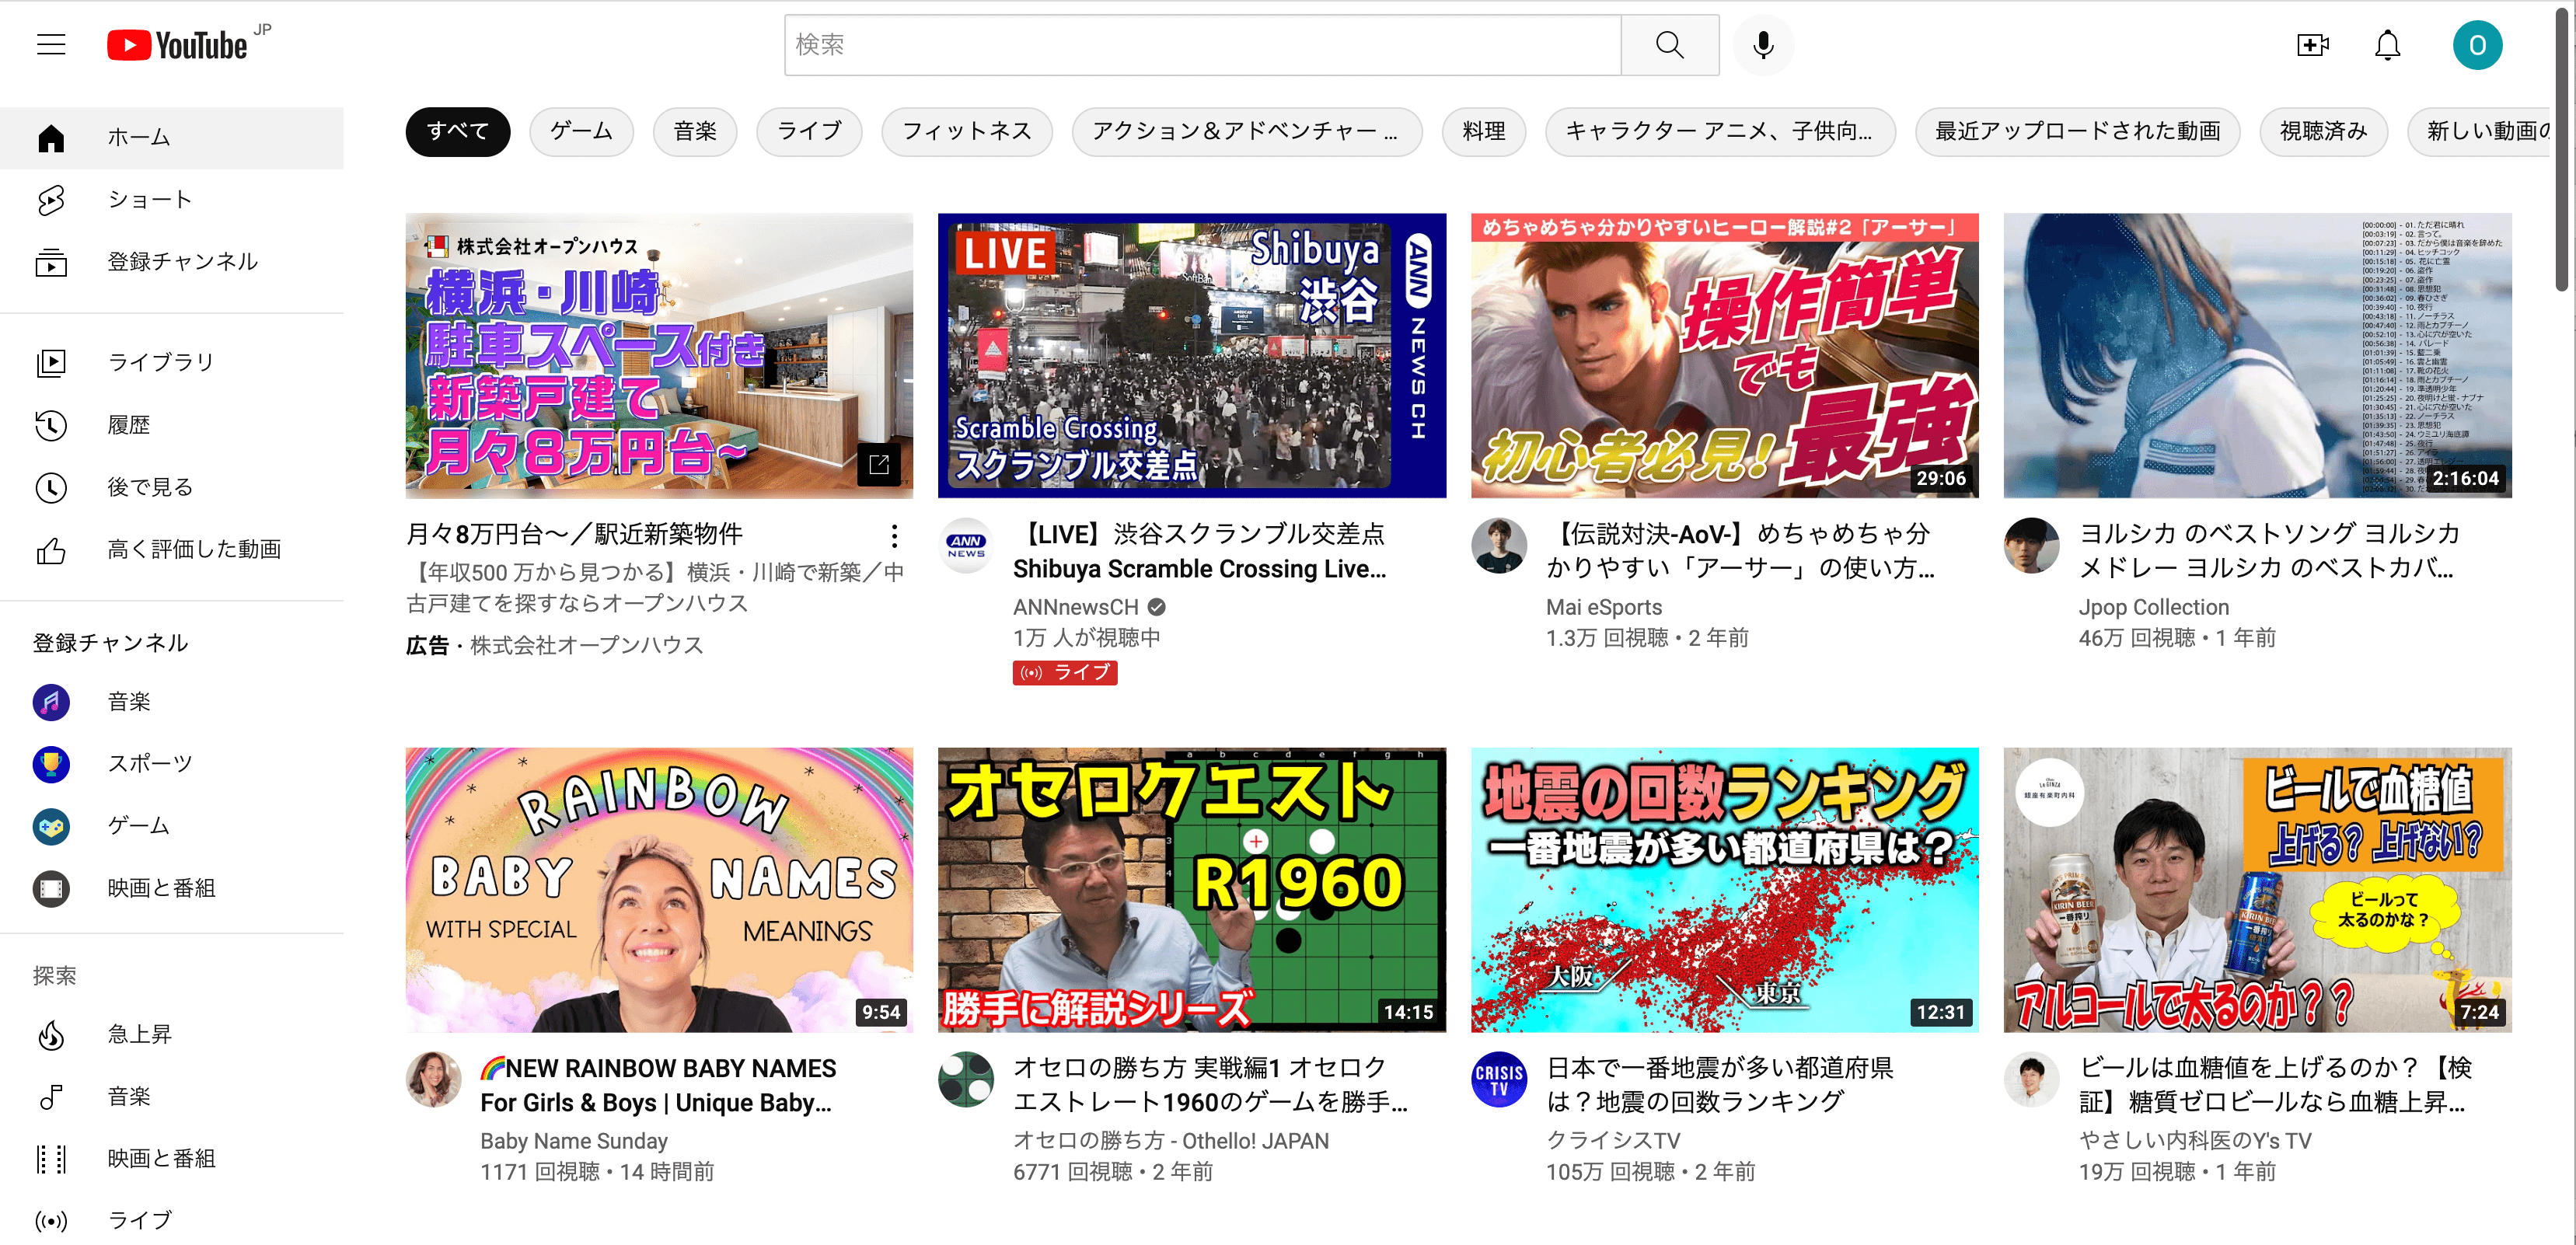The image size is (2576, 1245).
Task: Click the ANNnewsCH channel name
Action: [1075, 607]
